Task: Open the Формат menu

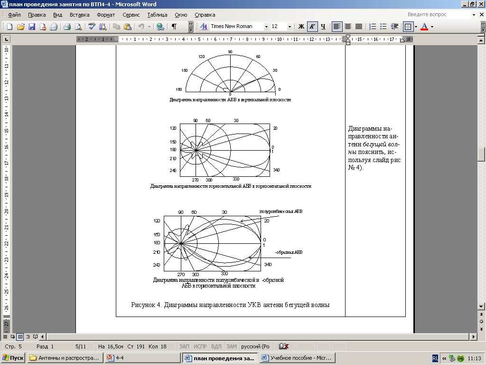Action: [106, 15]
